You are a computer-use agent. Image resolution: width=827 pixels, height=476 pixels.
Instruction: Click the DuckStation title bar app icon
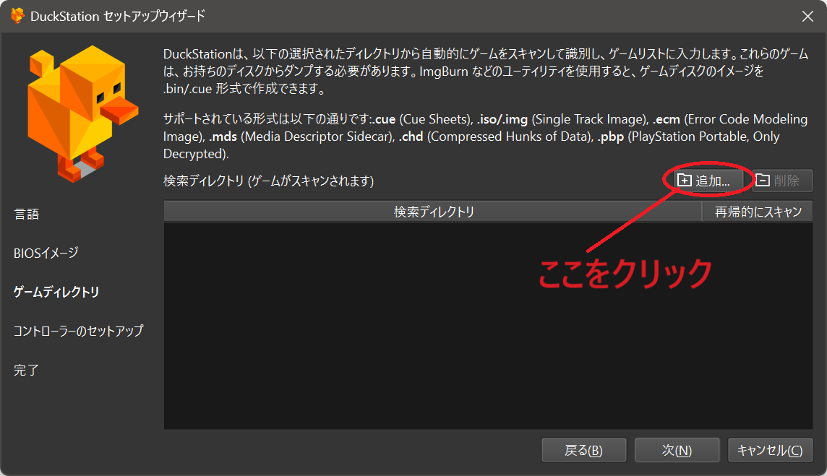click(x=17, y=17)
